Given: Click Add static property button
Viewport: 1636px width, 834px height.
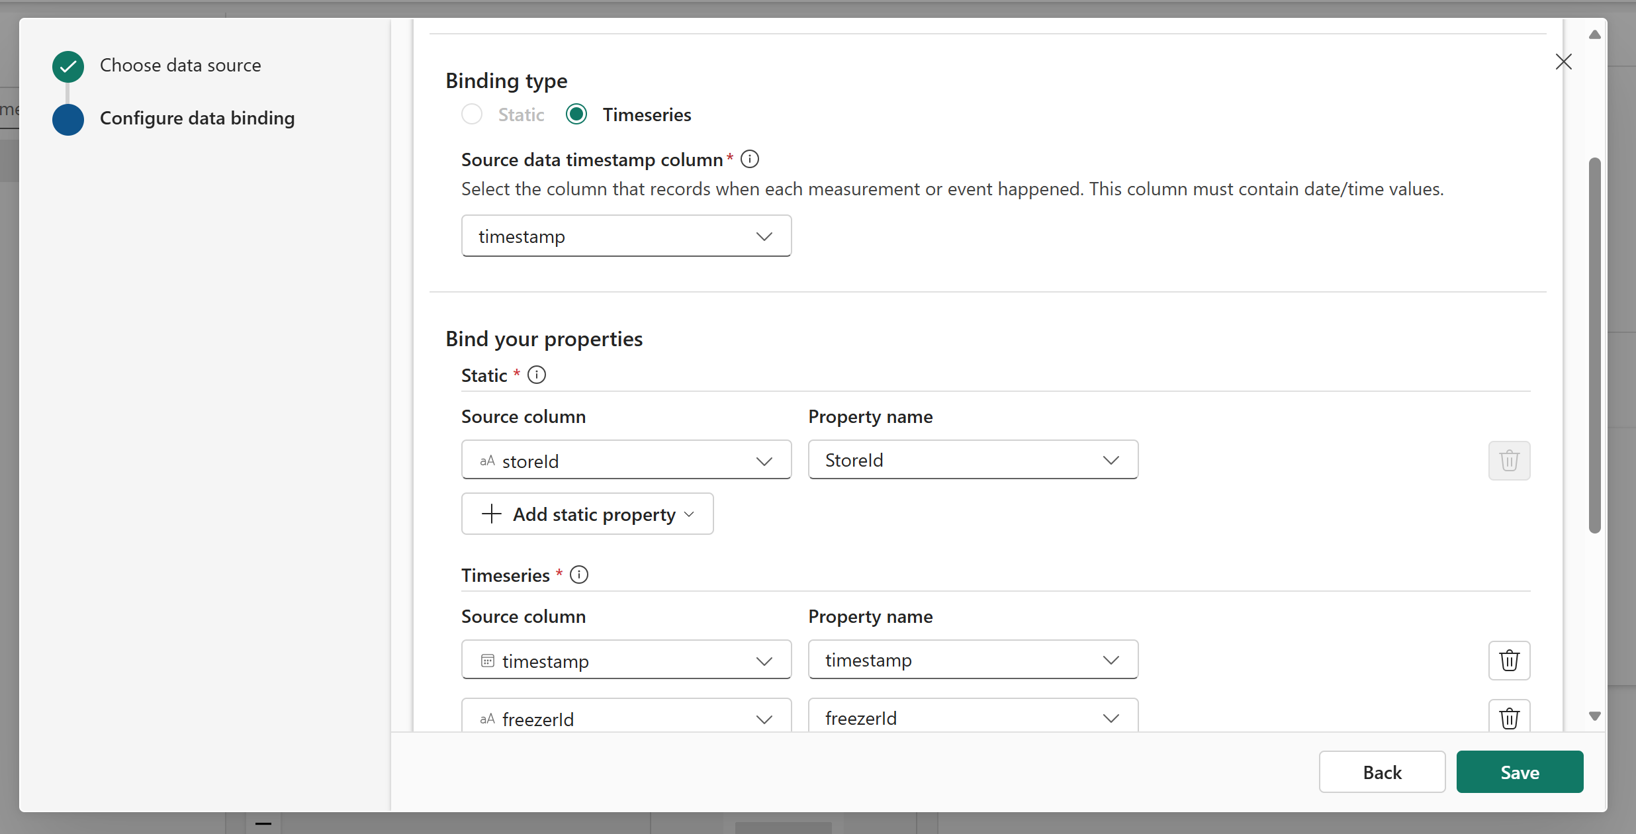Looking at the screenshot, I should point(587,514).
